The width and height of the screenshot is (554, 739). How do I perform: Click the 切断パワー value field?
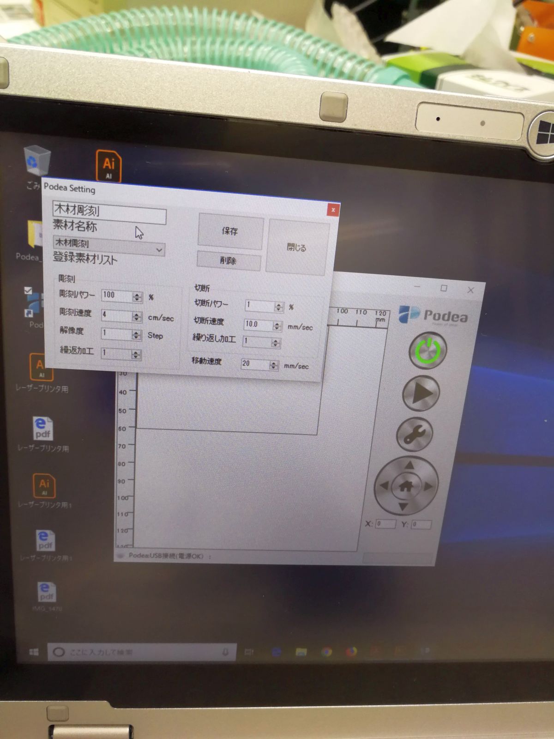[x=260, y=306]
